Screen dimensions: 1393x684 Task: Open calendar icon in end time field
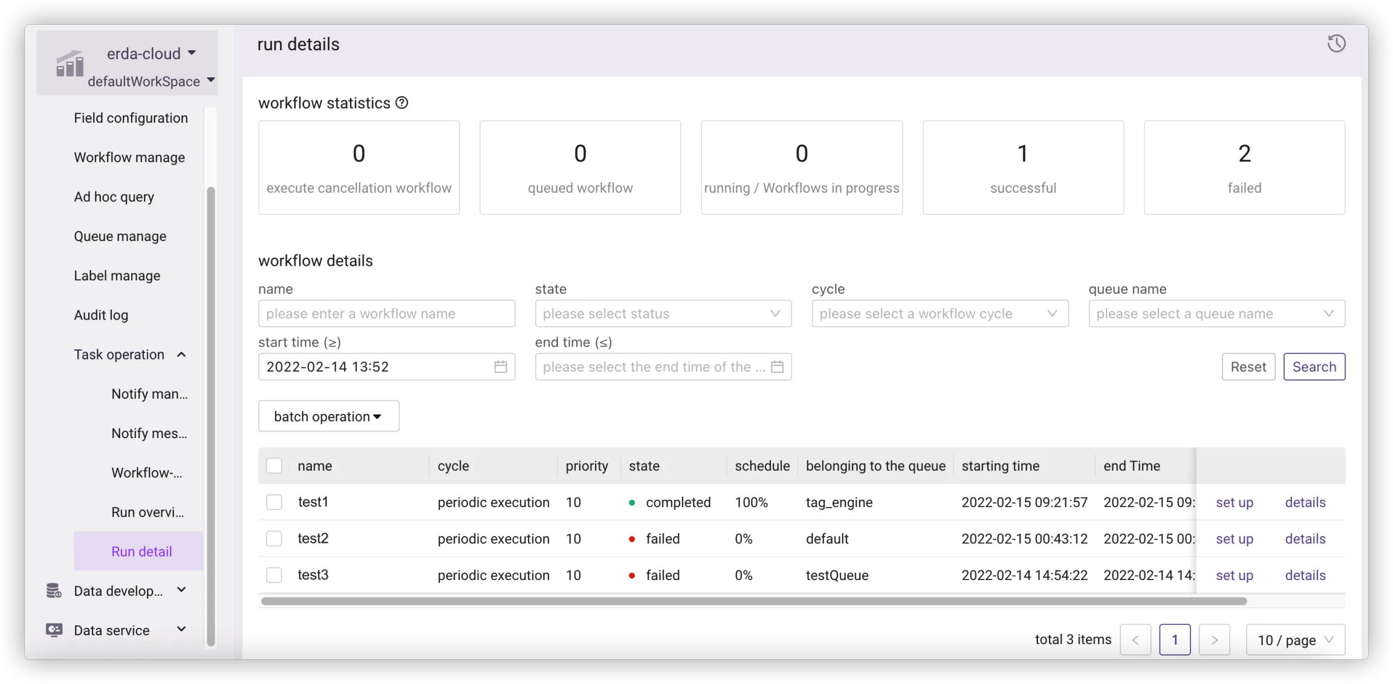tap(777, 367)
